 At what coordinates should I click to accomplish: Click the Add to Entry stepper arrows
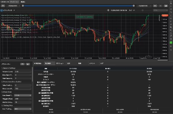click(30, 102)
